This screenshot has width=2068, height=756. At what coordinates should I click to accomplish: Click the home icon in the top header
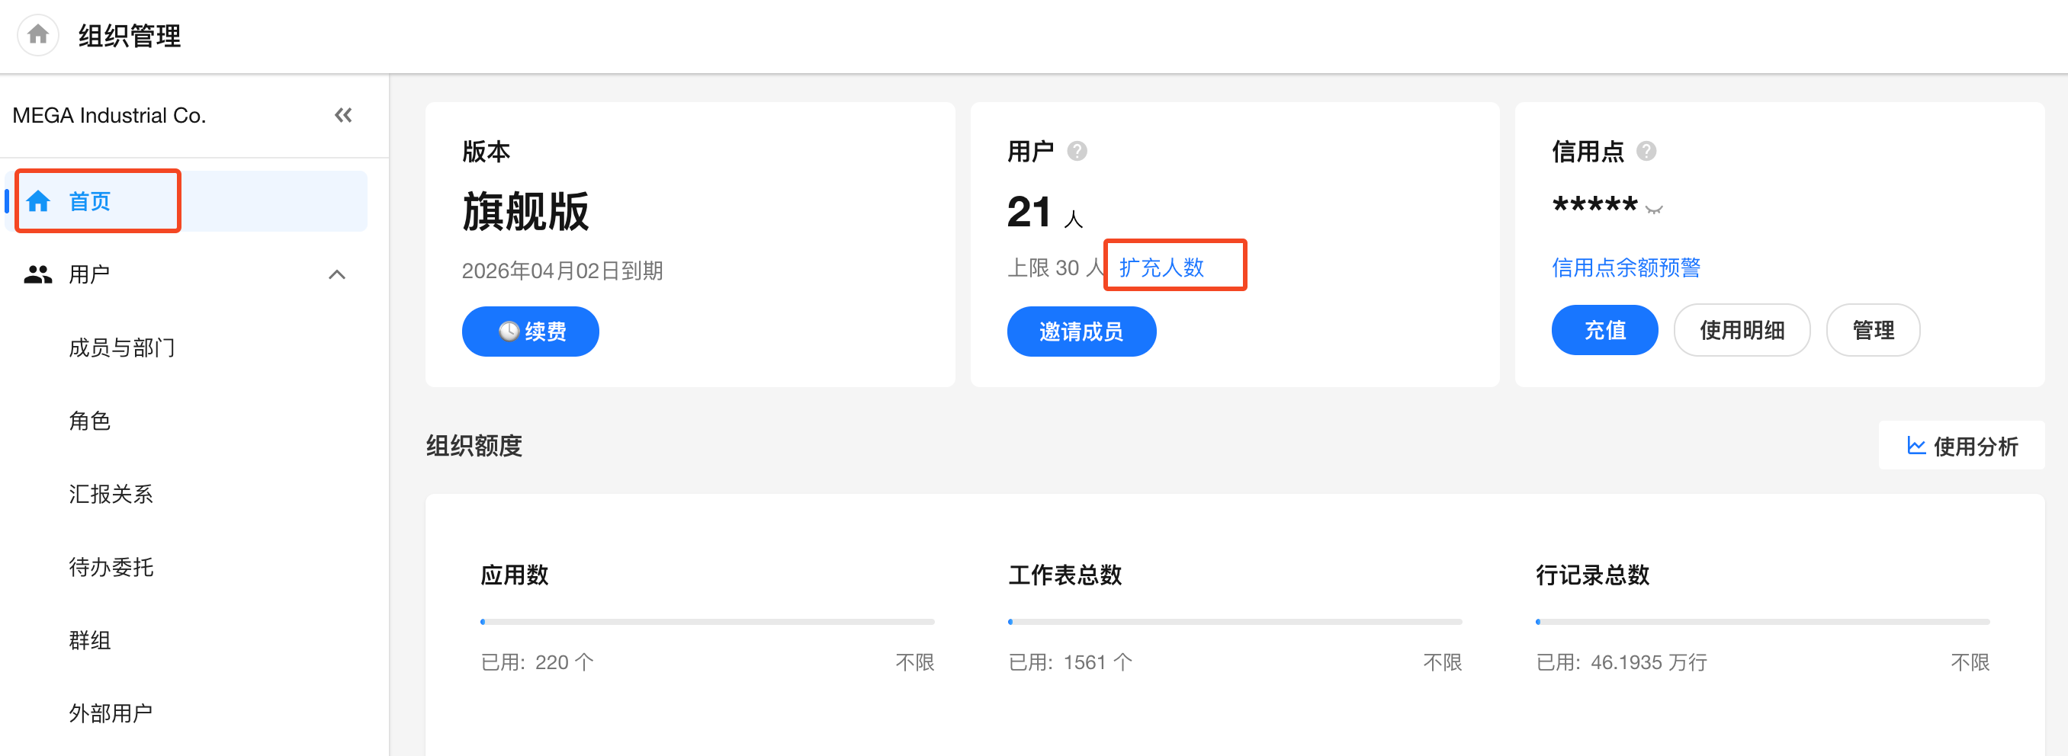pos(37,35)
